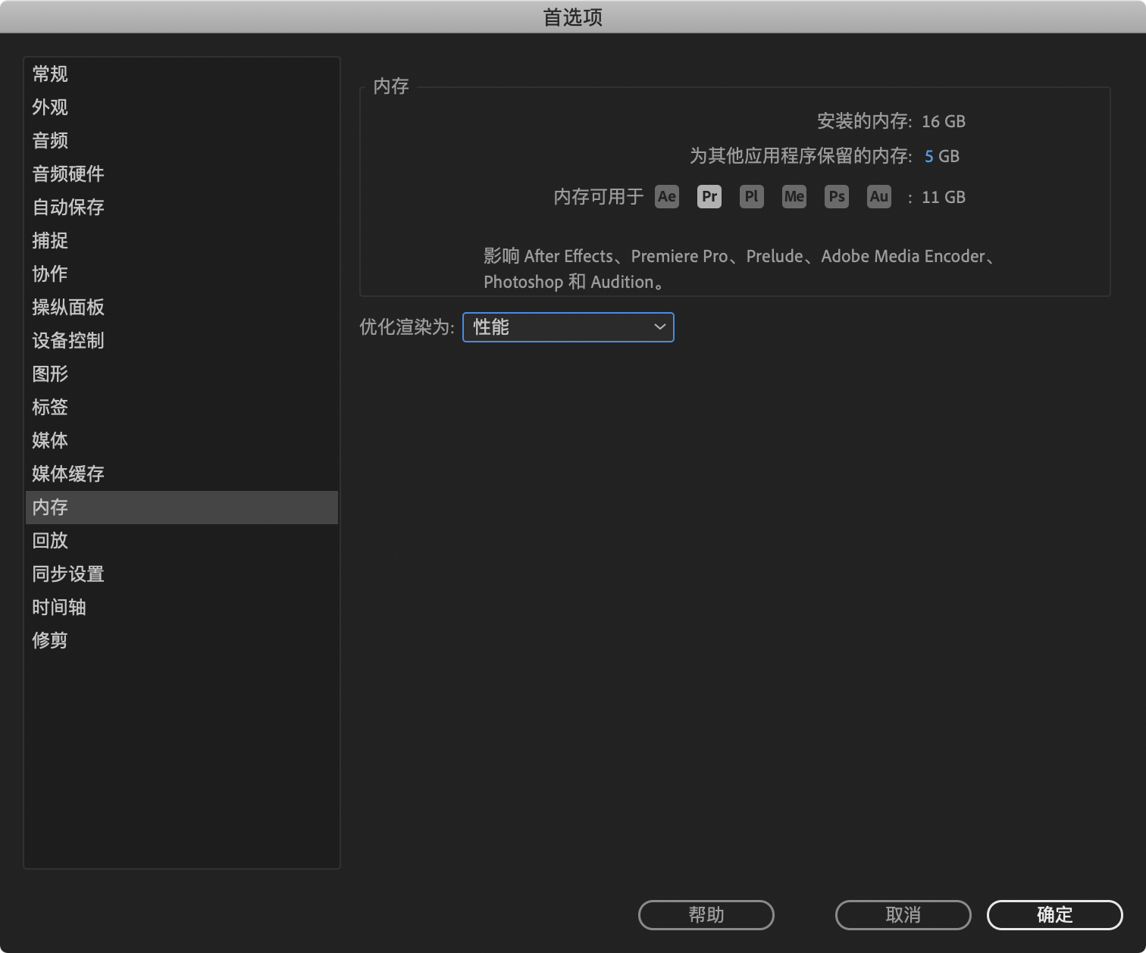The image size is (1146, 953).
Task: Select 修剪 in the preferences list
Action: click(x=182, y=641)
